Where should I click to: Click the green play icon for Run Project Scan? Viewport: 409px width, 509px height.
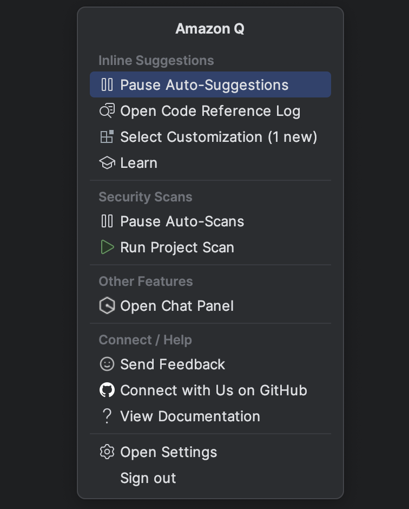click(x=107, y=247)
